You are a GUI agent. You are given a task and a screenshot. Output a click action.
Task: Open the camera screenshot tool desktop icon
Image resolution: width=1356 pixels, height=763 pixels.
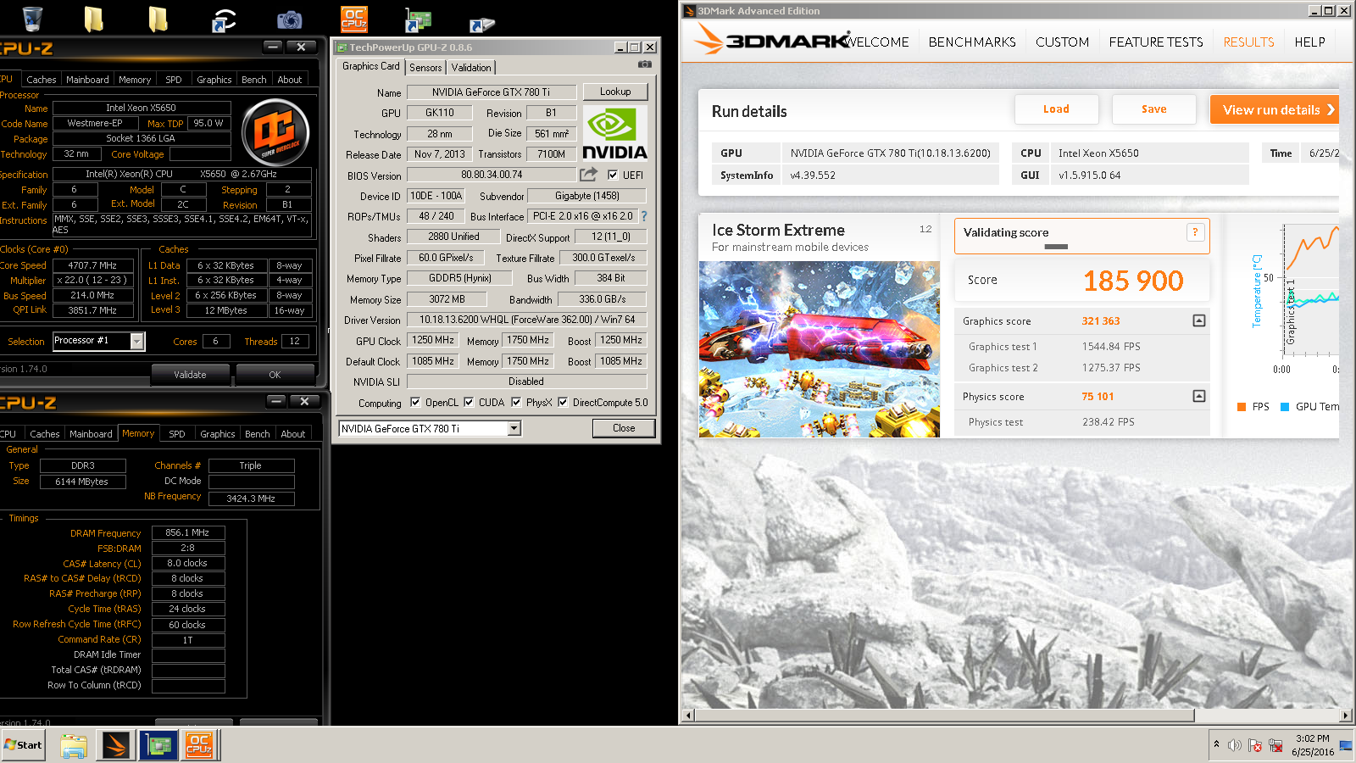289,19
